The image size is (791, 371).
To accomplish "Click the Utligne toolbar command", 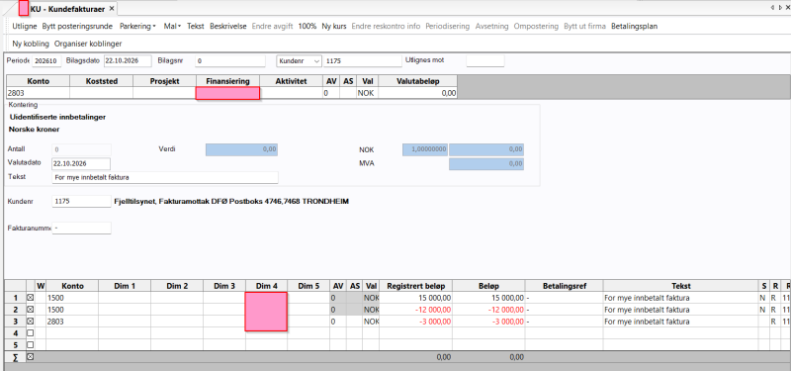I will coord(25,27).
